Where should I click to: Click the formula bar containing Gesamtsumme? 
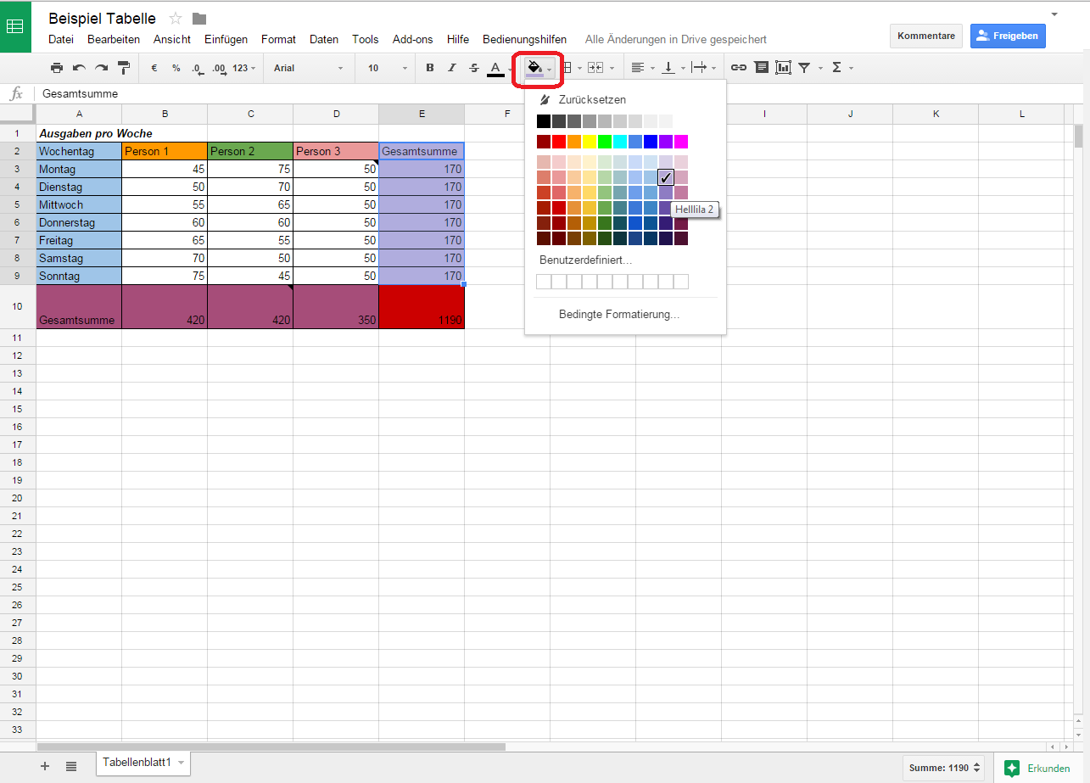point(509,94)
